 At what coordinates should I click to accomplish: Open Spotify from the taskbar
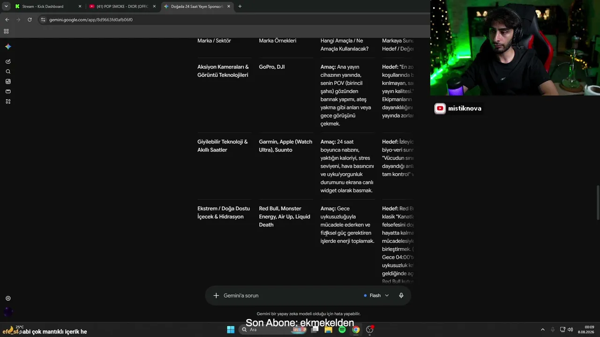coord(342,330)
